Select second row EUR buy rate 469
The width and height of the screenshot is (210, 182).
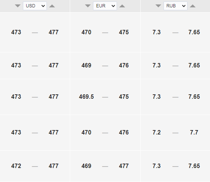point(86,65)
